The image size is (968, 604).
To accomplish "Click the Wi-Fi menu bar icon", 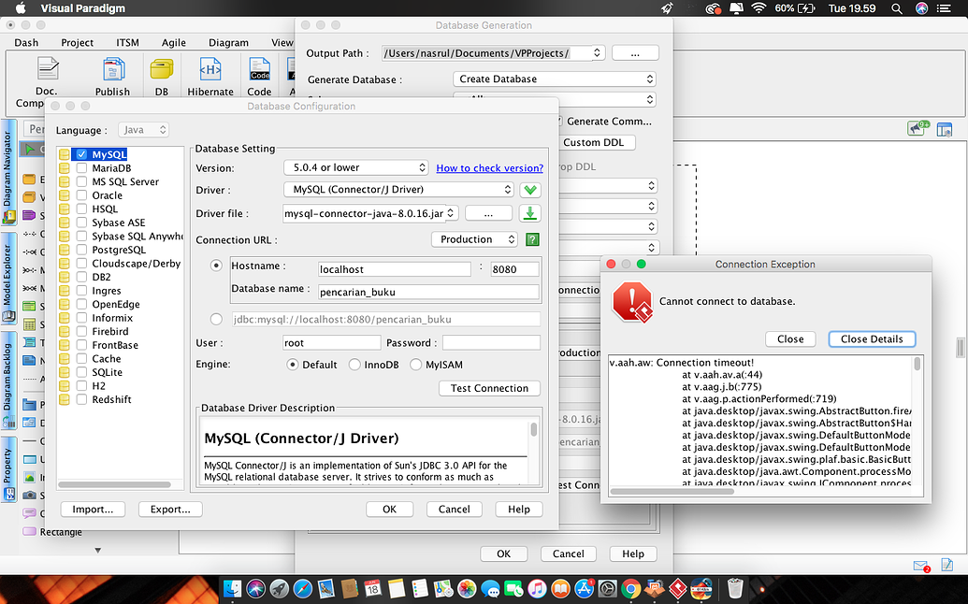I will click(759, 8).
